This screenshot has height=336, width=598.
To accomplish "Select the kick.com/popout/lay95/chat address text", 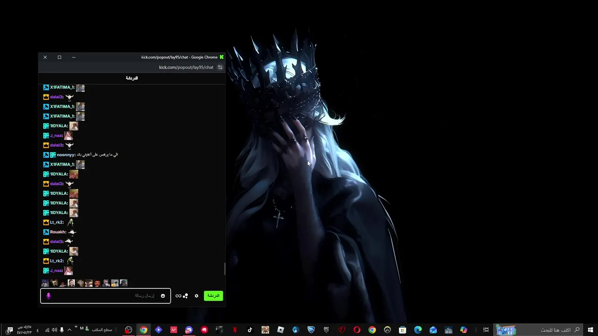I will pos(186,67).
